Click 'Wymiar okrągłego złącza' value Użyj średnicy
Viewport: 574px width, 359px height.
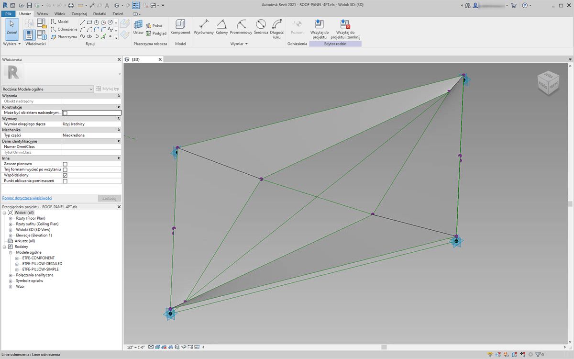(91, 124)
